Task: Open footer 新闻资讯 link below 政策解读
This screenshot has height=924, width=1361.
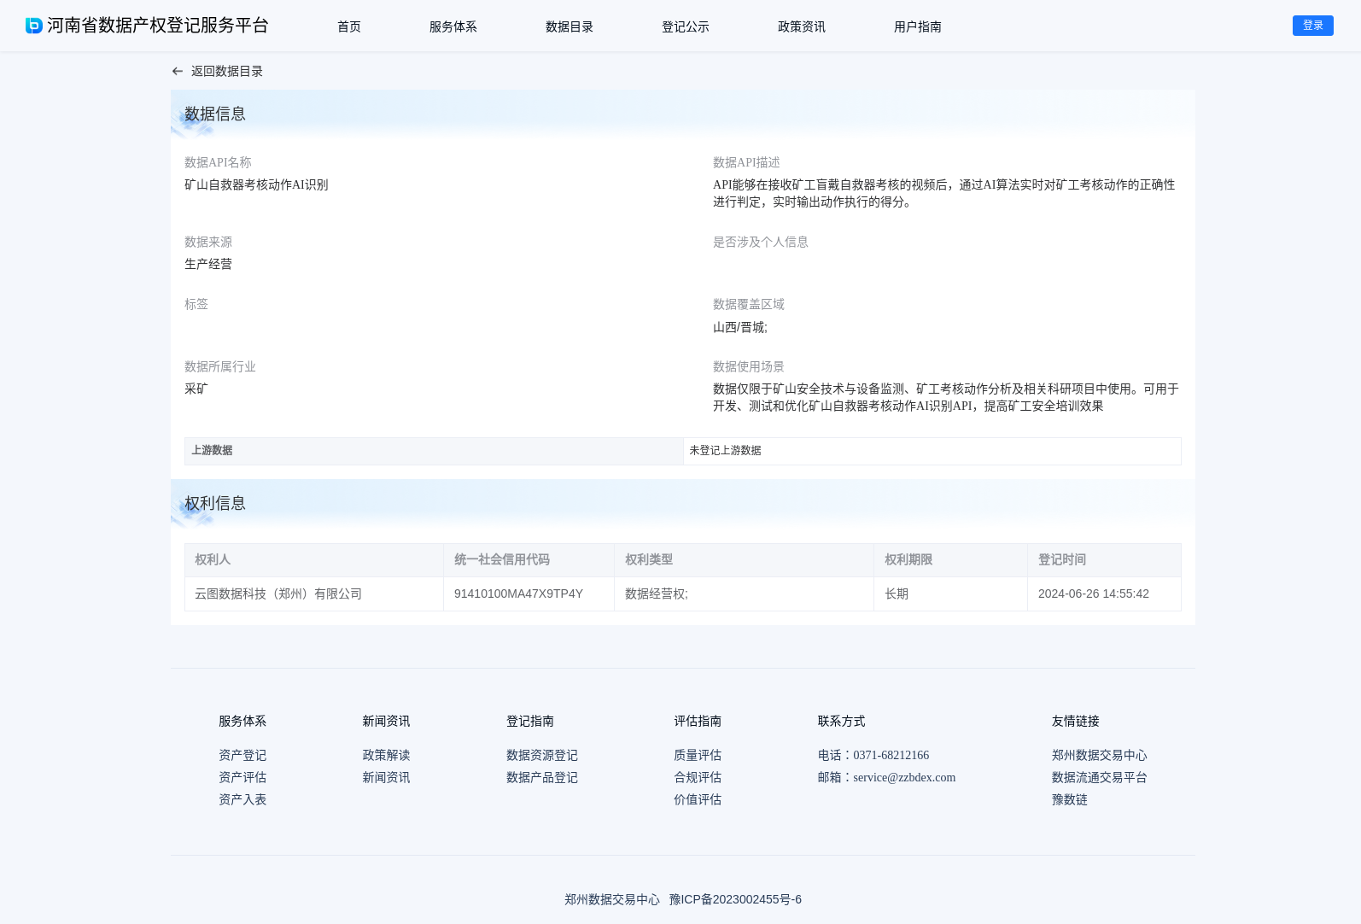Action: click(386, 777)
